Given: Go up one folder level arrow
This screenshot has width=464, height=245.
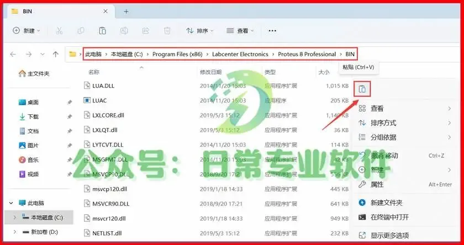Looking at the screenshot, I should tap(56, 55).
